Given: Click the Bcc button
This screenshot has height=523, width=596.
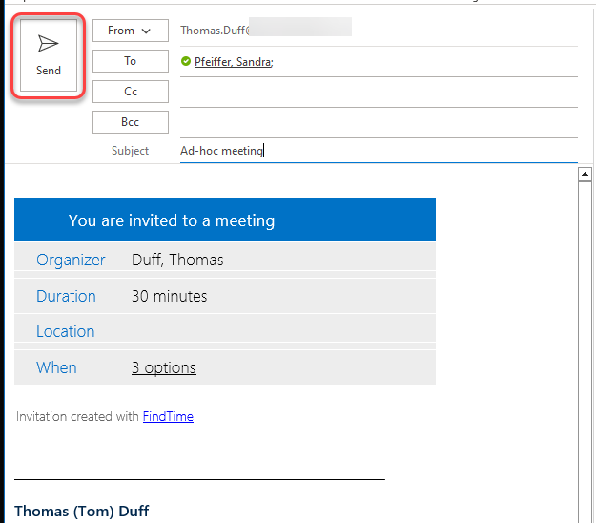Looking at the screenshot, I should click(x=130, y=122).
